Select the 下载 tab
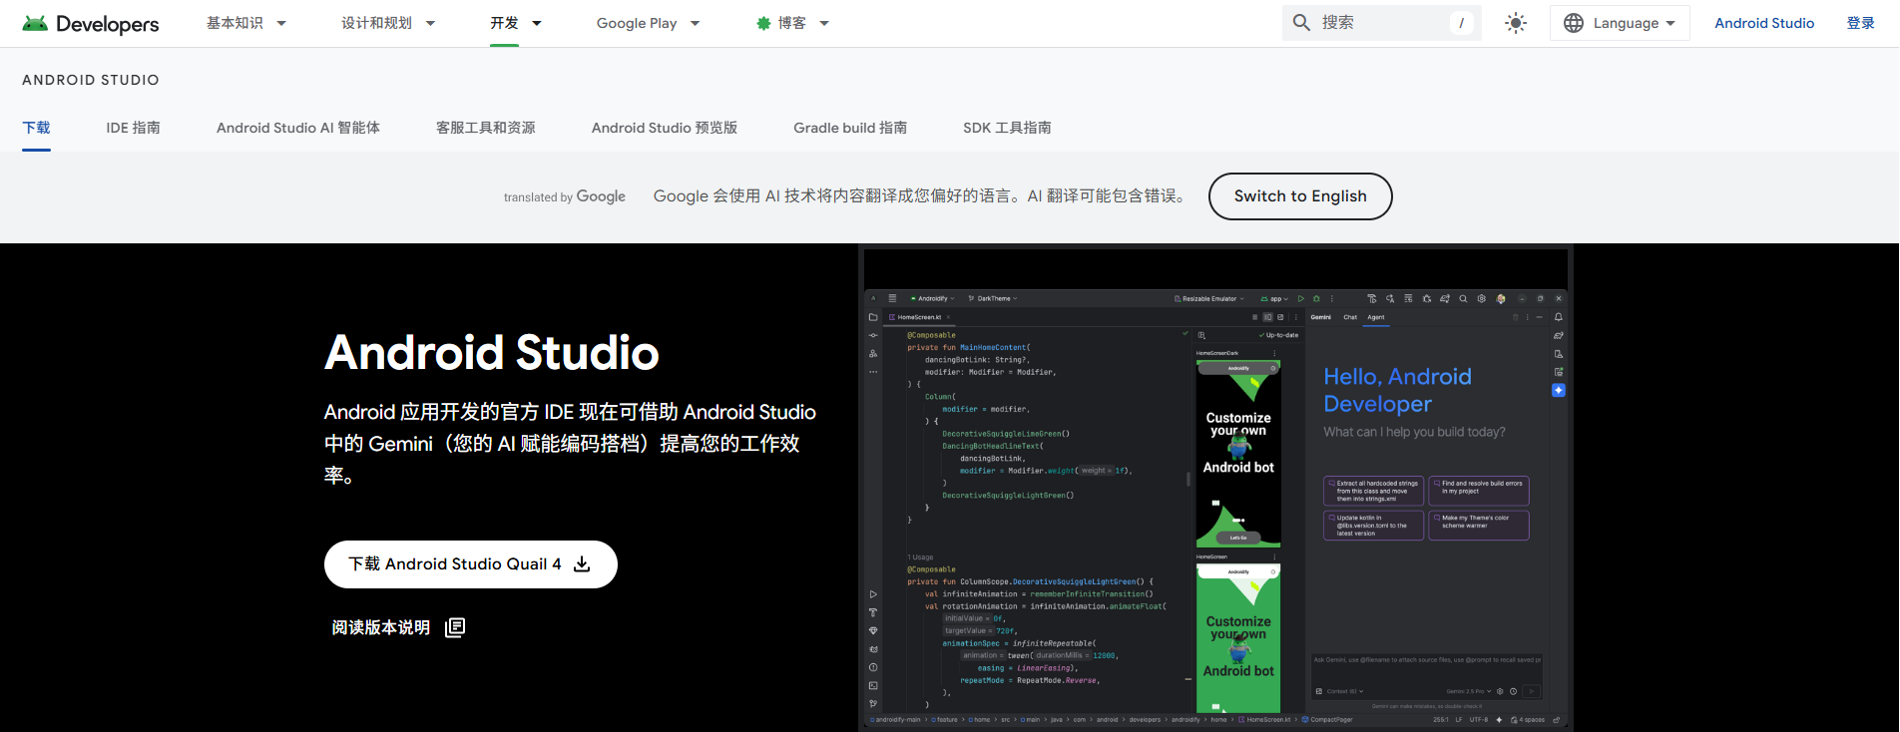The height and width of the screenshot is (732, 1900). (36, 128)
